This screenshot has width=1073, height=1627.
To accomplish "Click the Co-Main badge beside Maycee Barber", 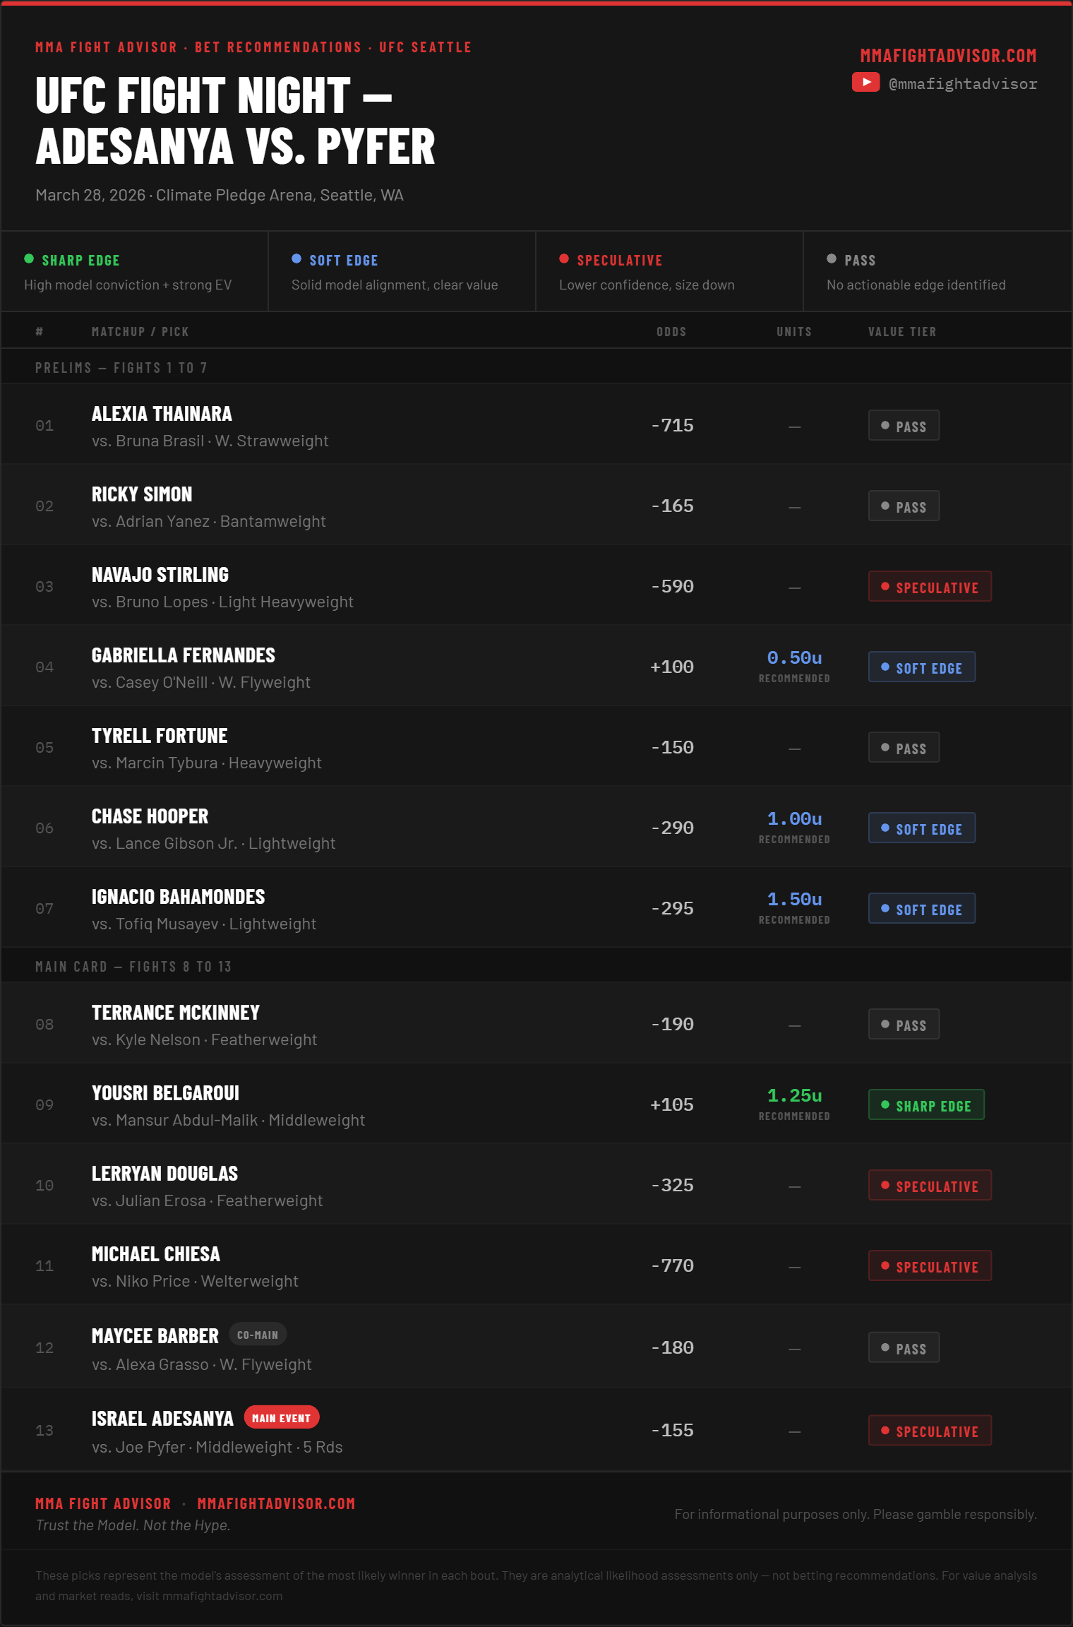I will [x=258, y=1335].
